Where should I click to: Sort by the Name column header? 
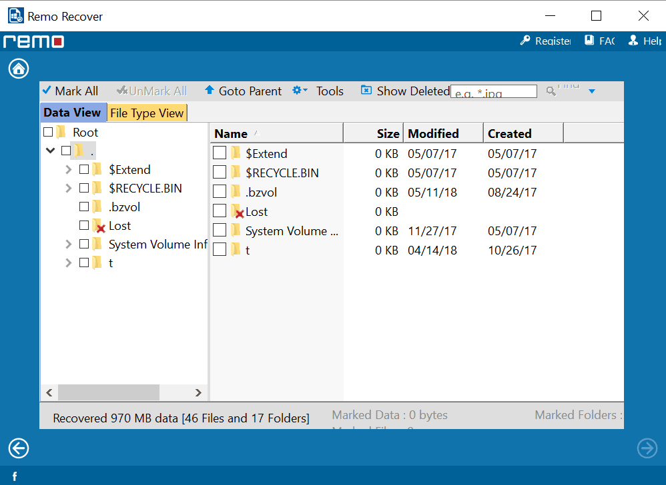(276, 133)
